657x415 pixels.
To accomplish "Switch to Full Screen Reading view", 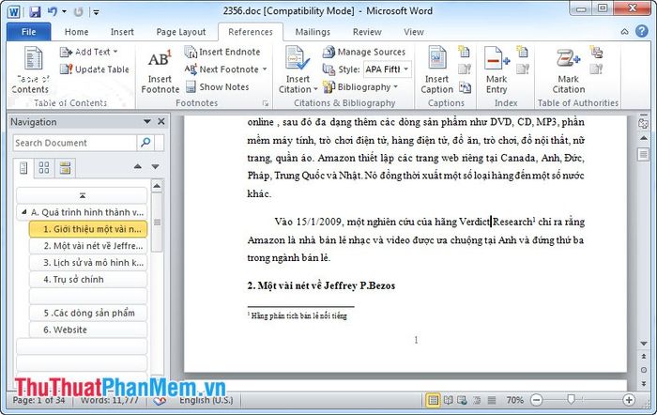I will (448, 400).
